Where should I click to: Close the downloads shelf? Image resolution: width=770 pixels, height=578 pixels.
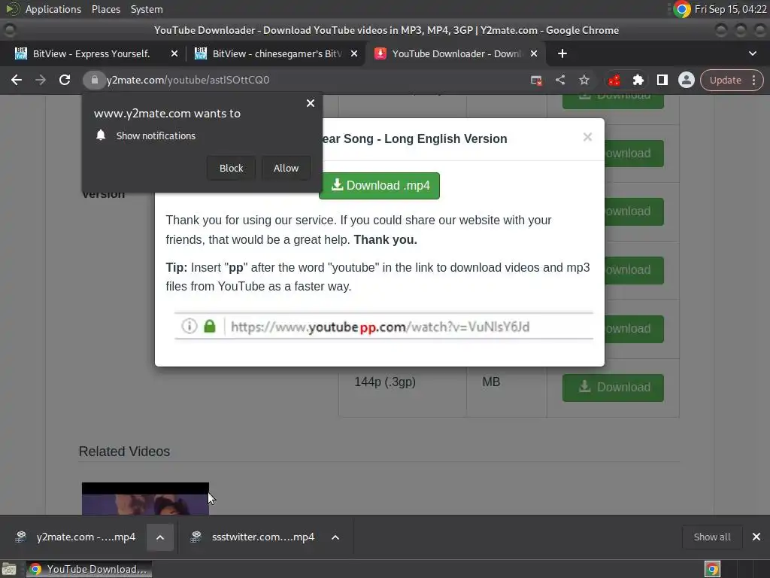[x=756, y=537]
